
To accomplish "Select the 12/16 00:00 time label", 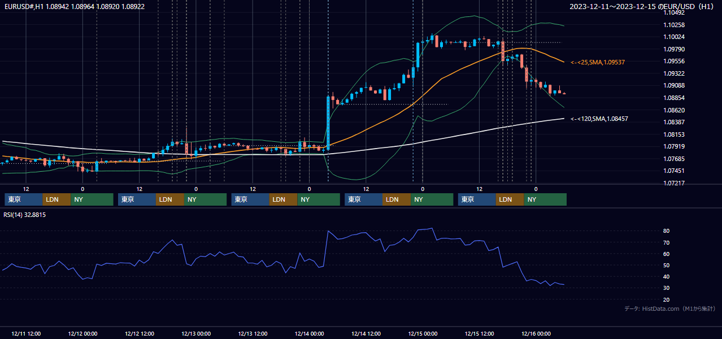I will (536, 333).
